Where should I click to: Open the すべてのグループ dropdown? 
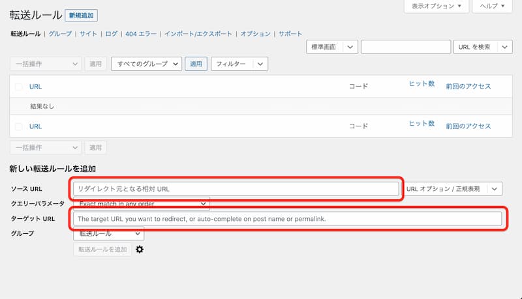[146, 64]
